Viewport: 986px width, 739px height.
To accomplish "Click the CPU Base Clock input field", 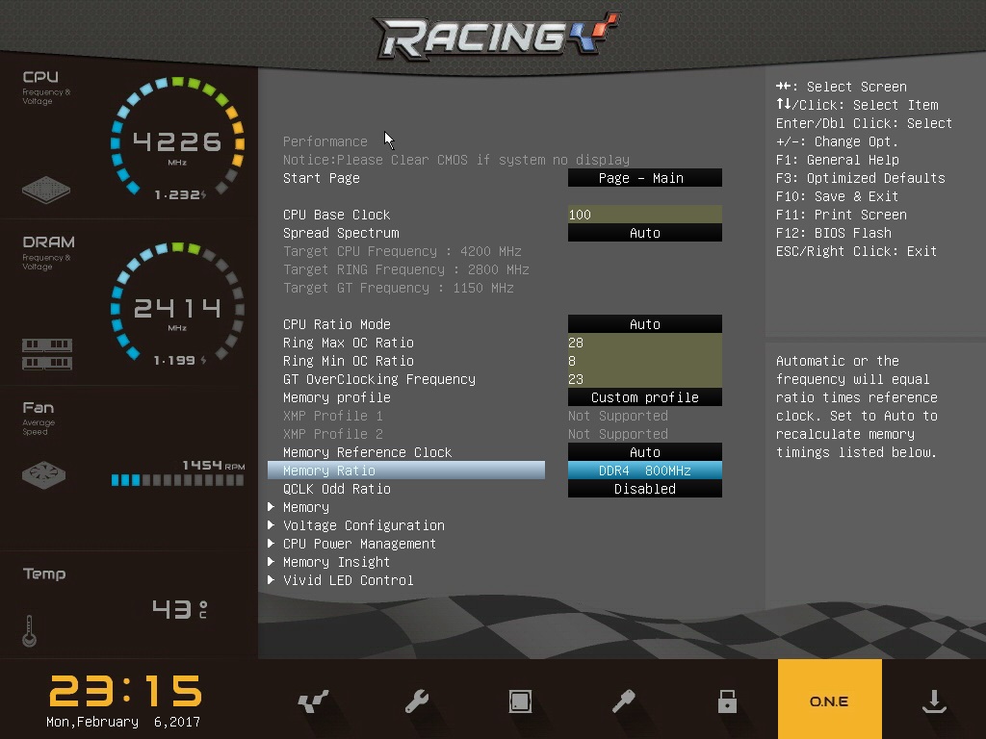I will 644,215.
